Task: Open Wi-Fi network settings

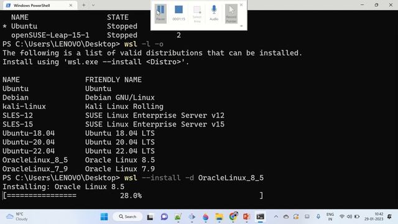Action: pyautogui.click(x=342, y=217)
